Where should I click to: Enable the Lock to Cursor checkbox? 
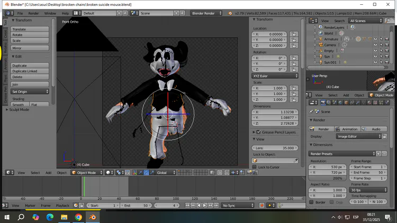pos(255,167)
